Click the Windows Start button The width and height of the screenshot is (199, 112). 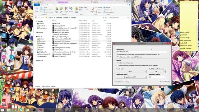point(2,110)
